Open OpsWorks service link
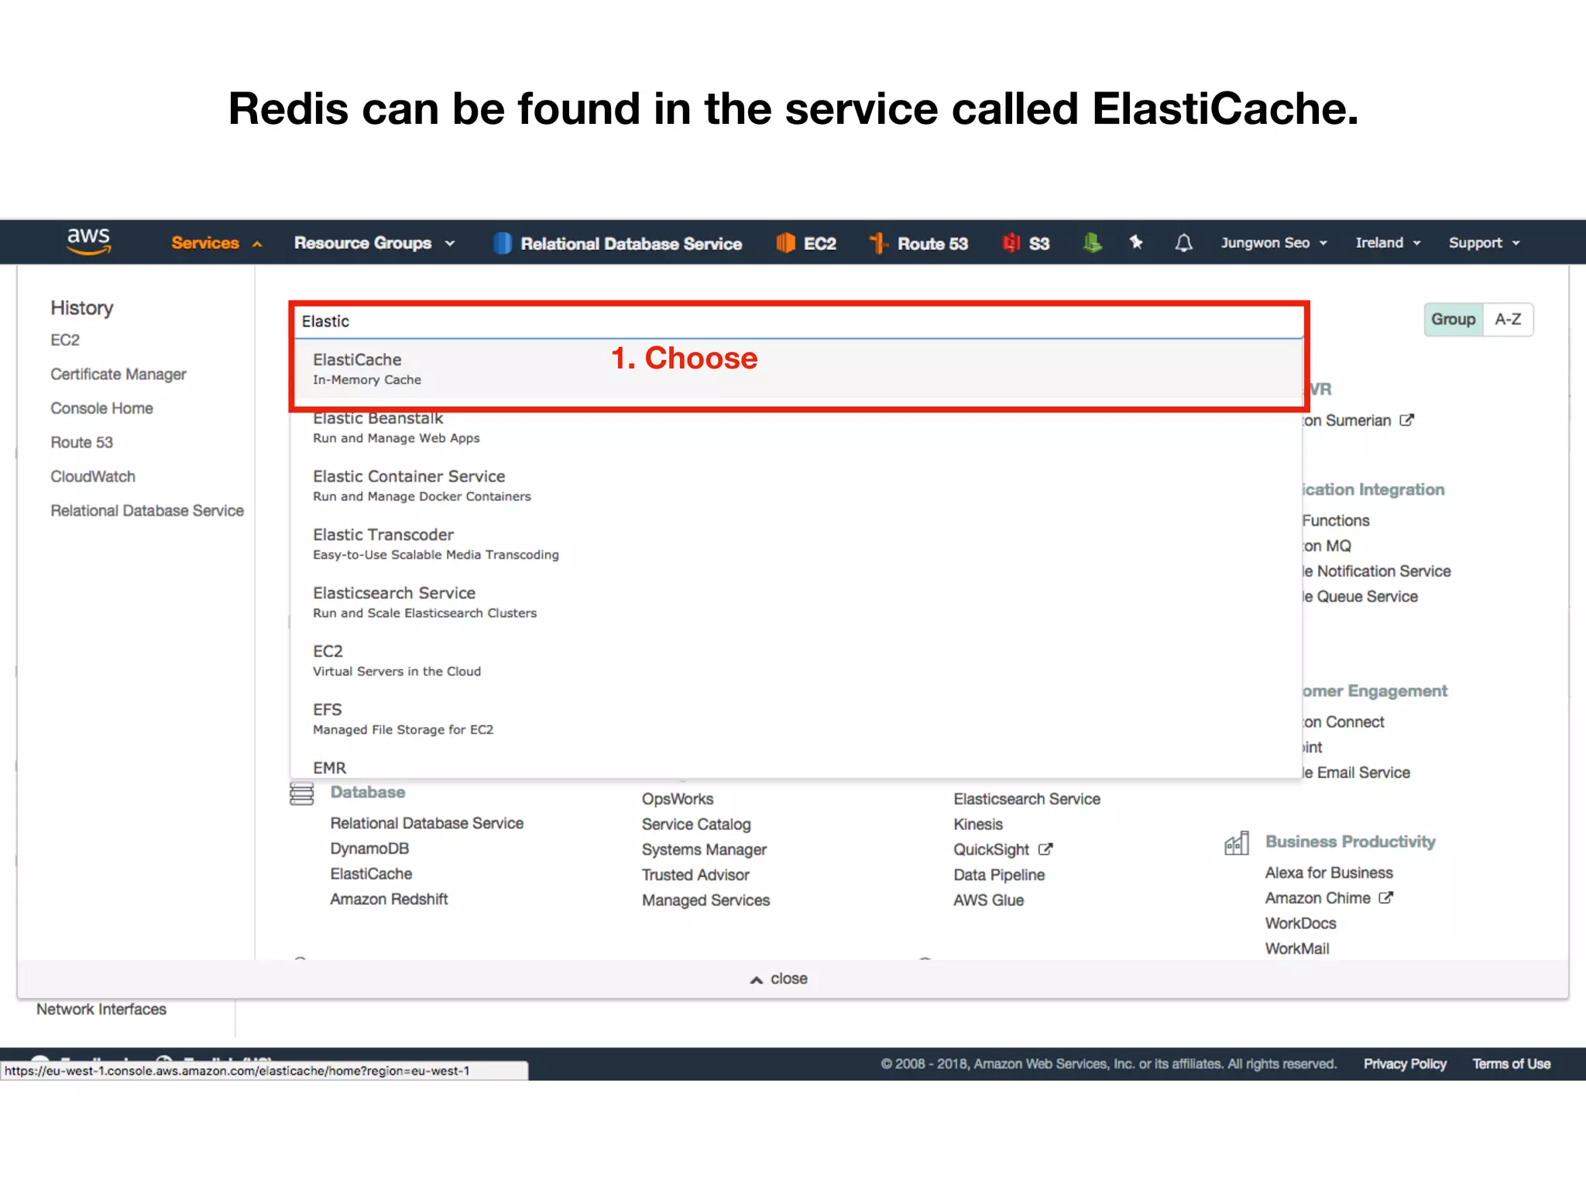 click(x=678, y=800)
